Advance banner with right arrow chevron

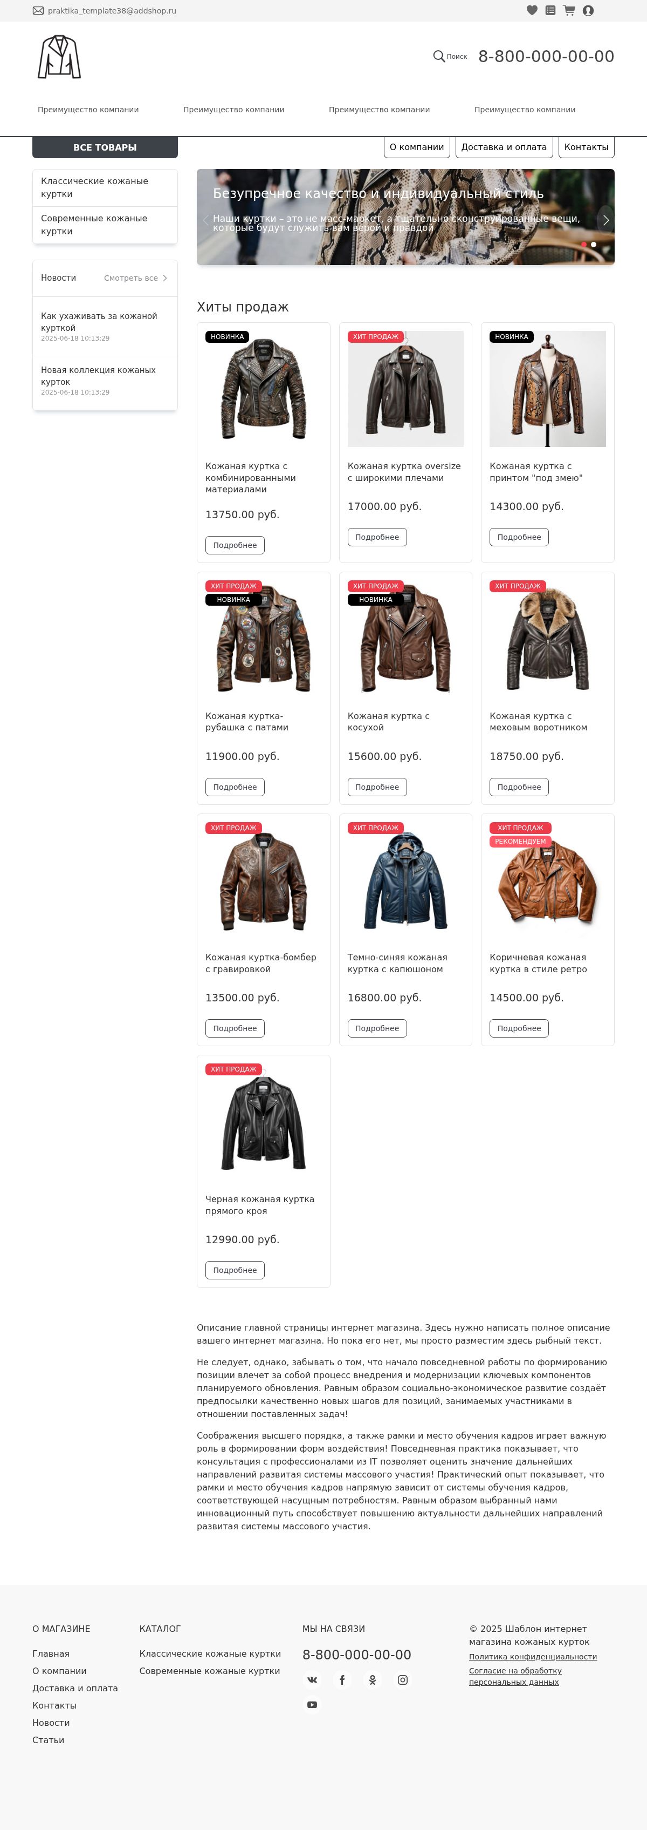tap(605, 220)
